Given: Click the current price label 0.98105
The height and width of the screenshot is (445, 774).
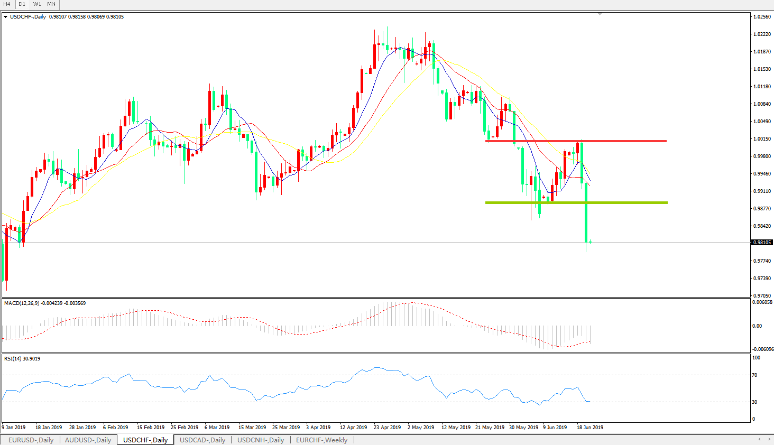Looking at the screenshot, I should pyautogui.click(x=762, y=243).
